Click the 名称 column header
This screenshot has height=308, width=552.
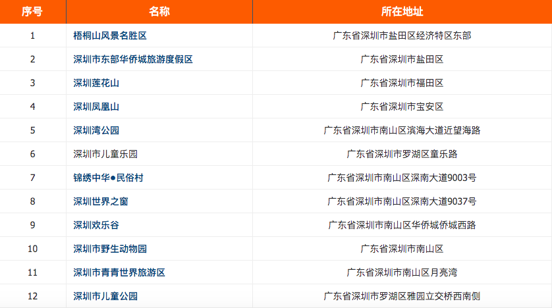tap(159, 12)
